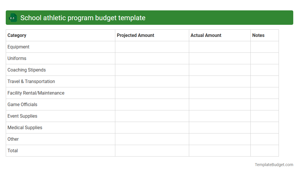
Task: Click the Actual Amount column header
Action: (206, 35)
